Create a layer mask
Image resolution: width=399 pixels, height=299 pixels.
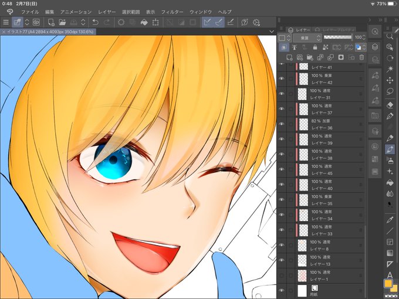click(341, 57)
